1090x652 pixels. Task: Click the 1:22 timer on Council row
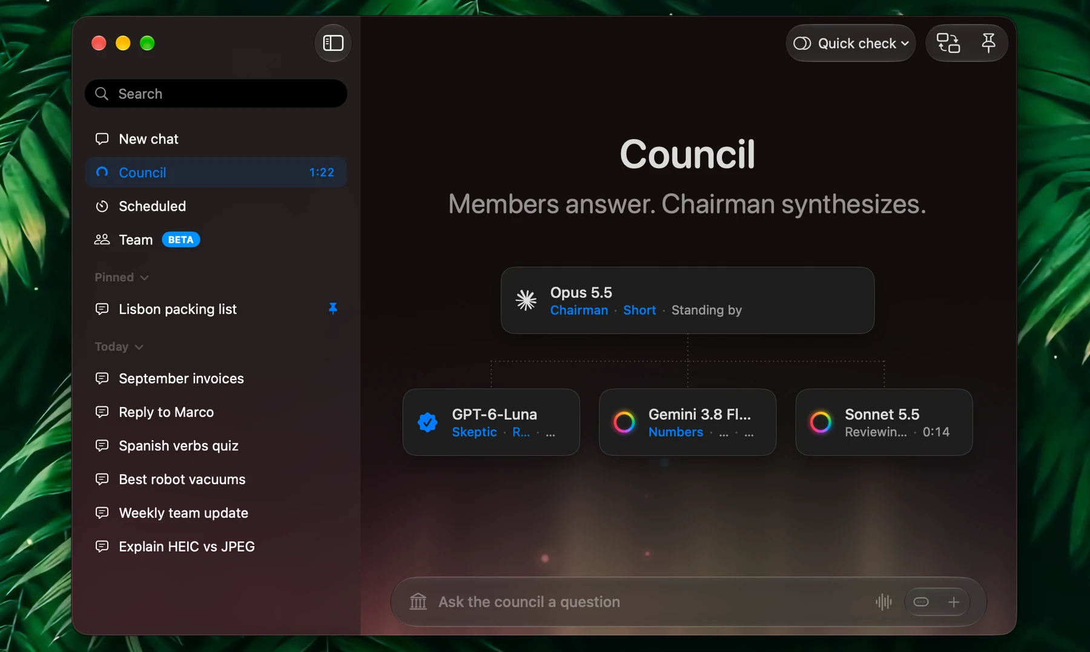pyautogui.click(x=322, y=173)
